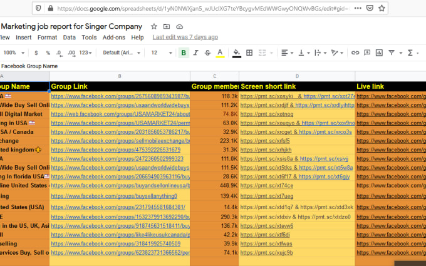Insert a chart
The width and height of the screenshot is (426, 266).
pyautogui.click(x=379, y=53)
